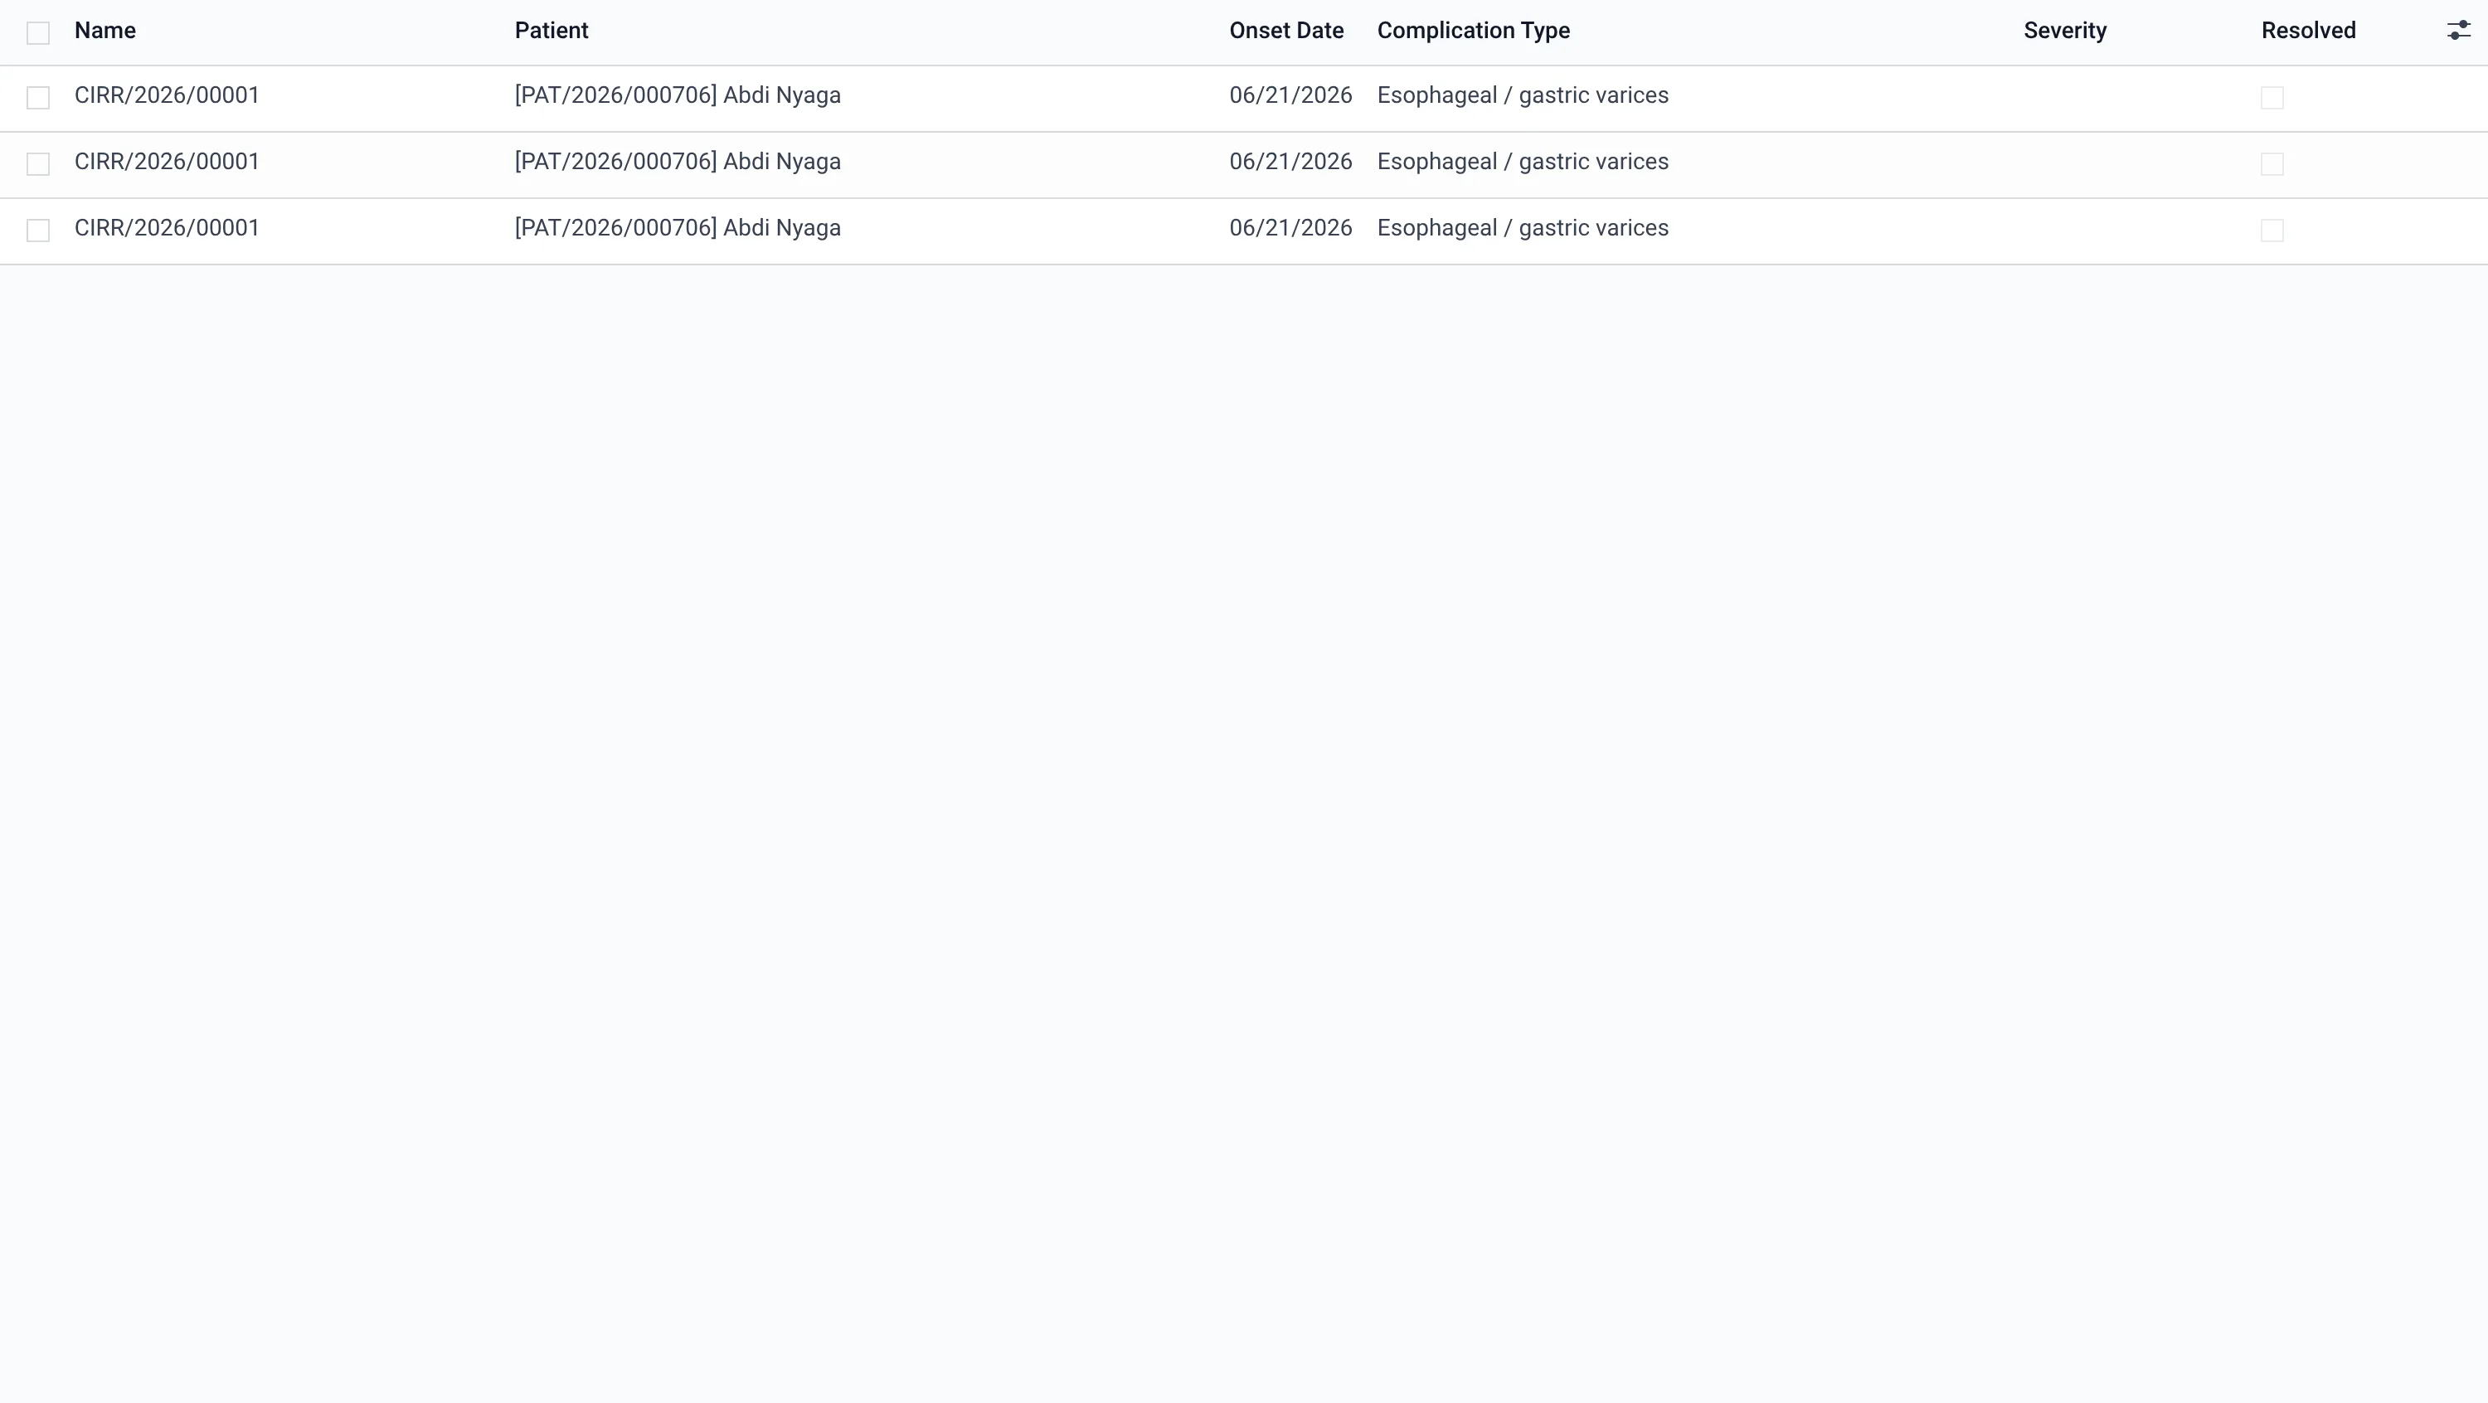Toggle Resolved checkbox in the third row
Viewport: 2488px width, 1403px height.
tap(2272, 230)
